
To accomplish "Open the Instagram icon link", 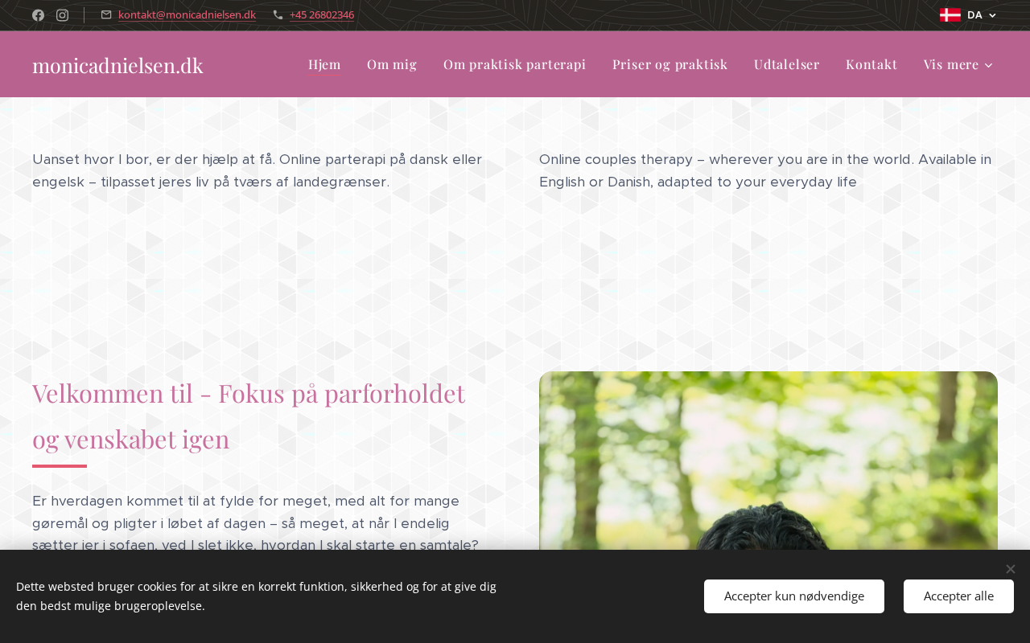I will 62,15.
